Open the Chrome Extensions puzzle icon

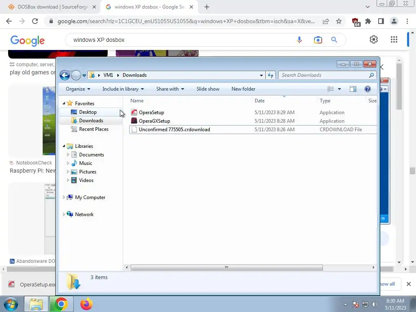point(368,21)
